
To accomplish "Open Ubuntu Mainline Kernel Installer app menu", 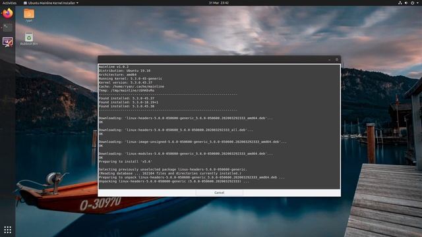I will (x=51, y=3).
